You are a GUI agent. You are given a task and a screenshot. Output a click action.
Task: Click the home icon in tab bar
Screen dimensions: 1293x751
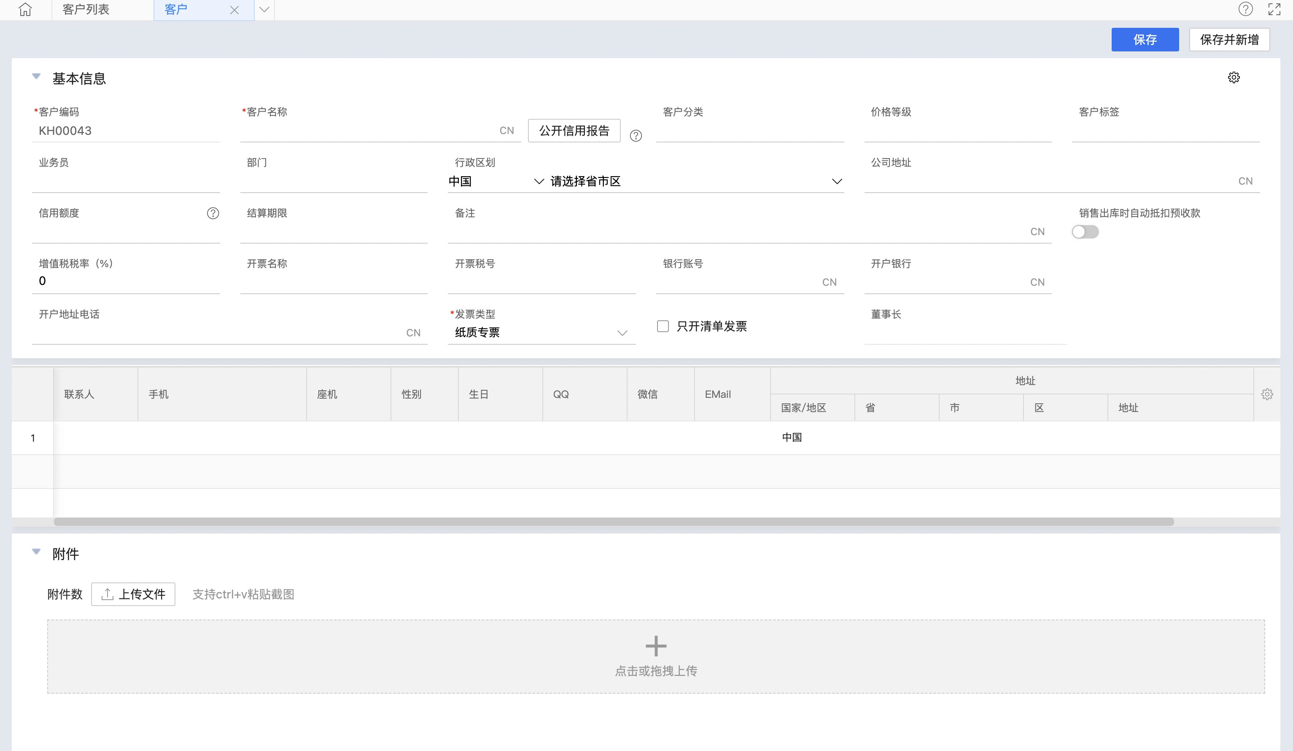tap(25, 10)
